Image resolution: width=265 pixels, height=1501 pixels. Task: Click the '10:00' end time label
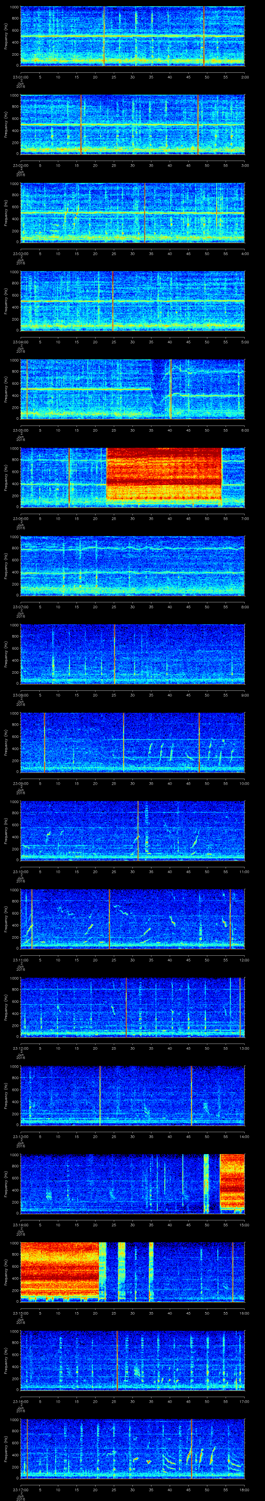(244, 783)
